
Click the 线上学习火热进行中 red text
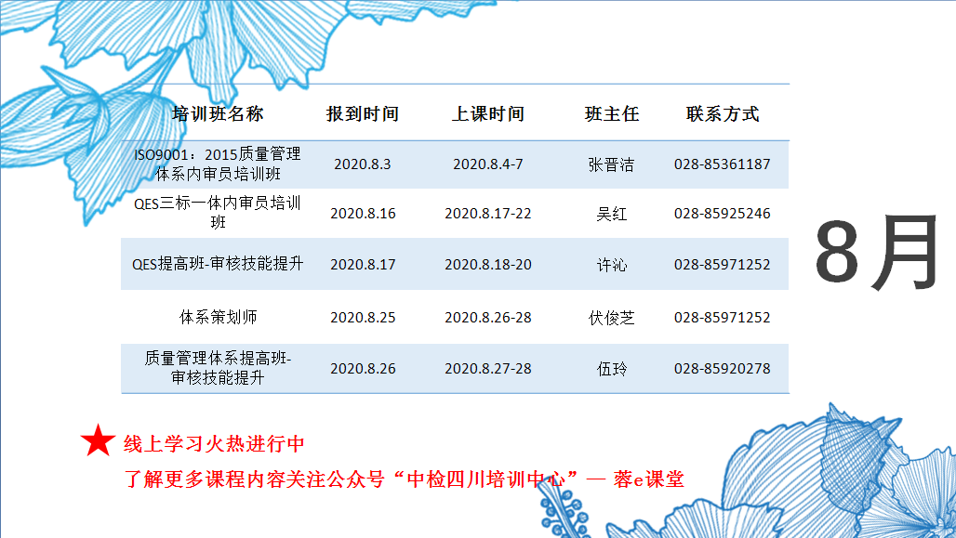[x=214, y=443]
